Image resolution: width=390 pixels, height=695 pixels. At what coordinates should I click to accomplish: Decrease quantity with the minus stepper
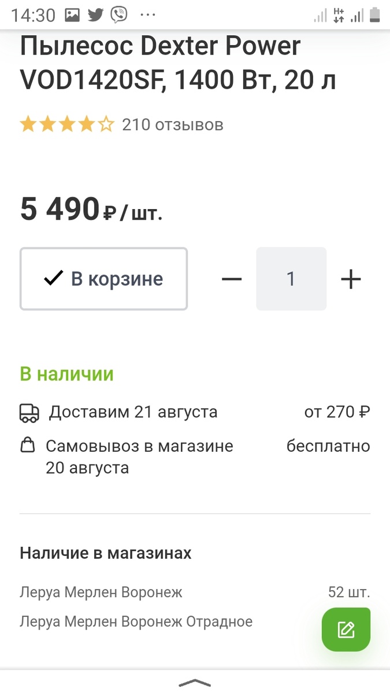click(232, 279)
